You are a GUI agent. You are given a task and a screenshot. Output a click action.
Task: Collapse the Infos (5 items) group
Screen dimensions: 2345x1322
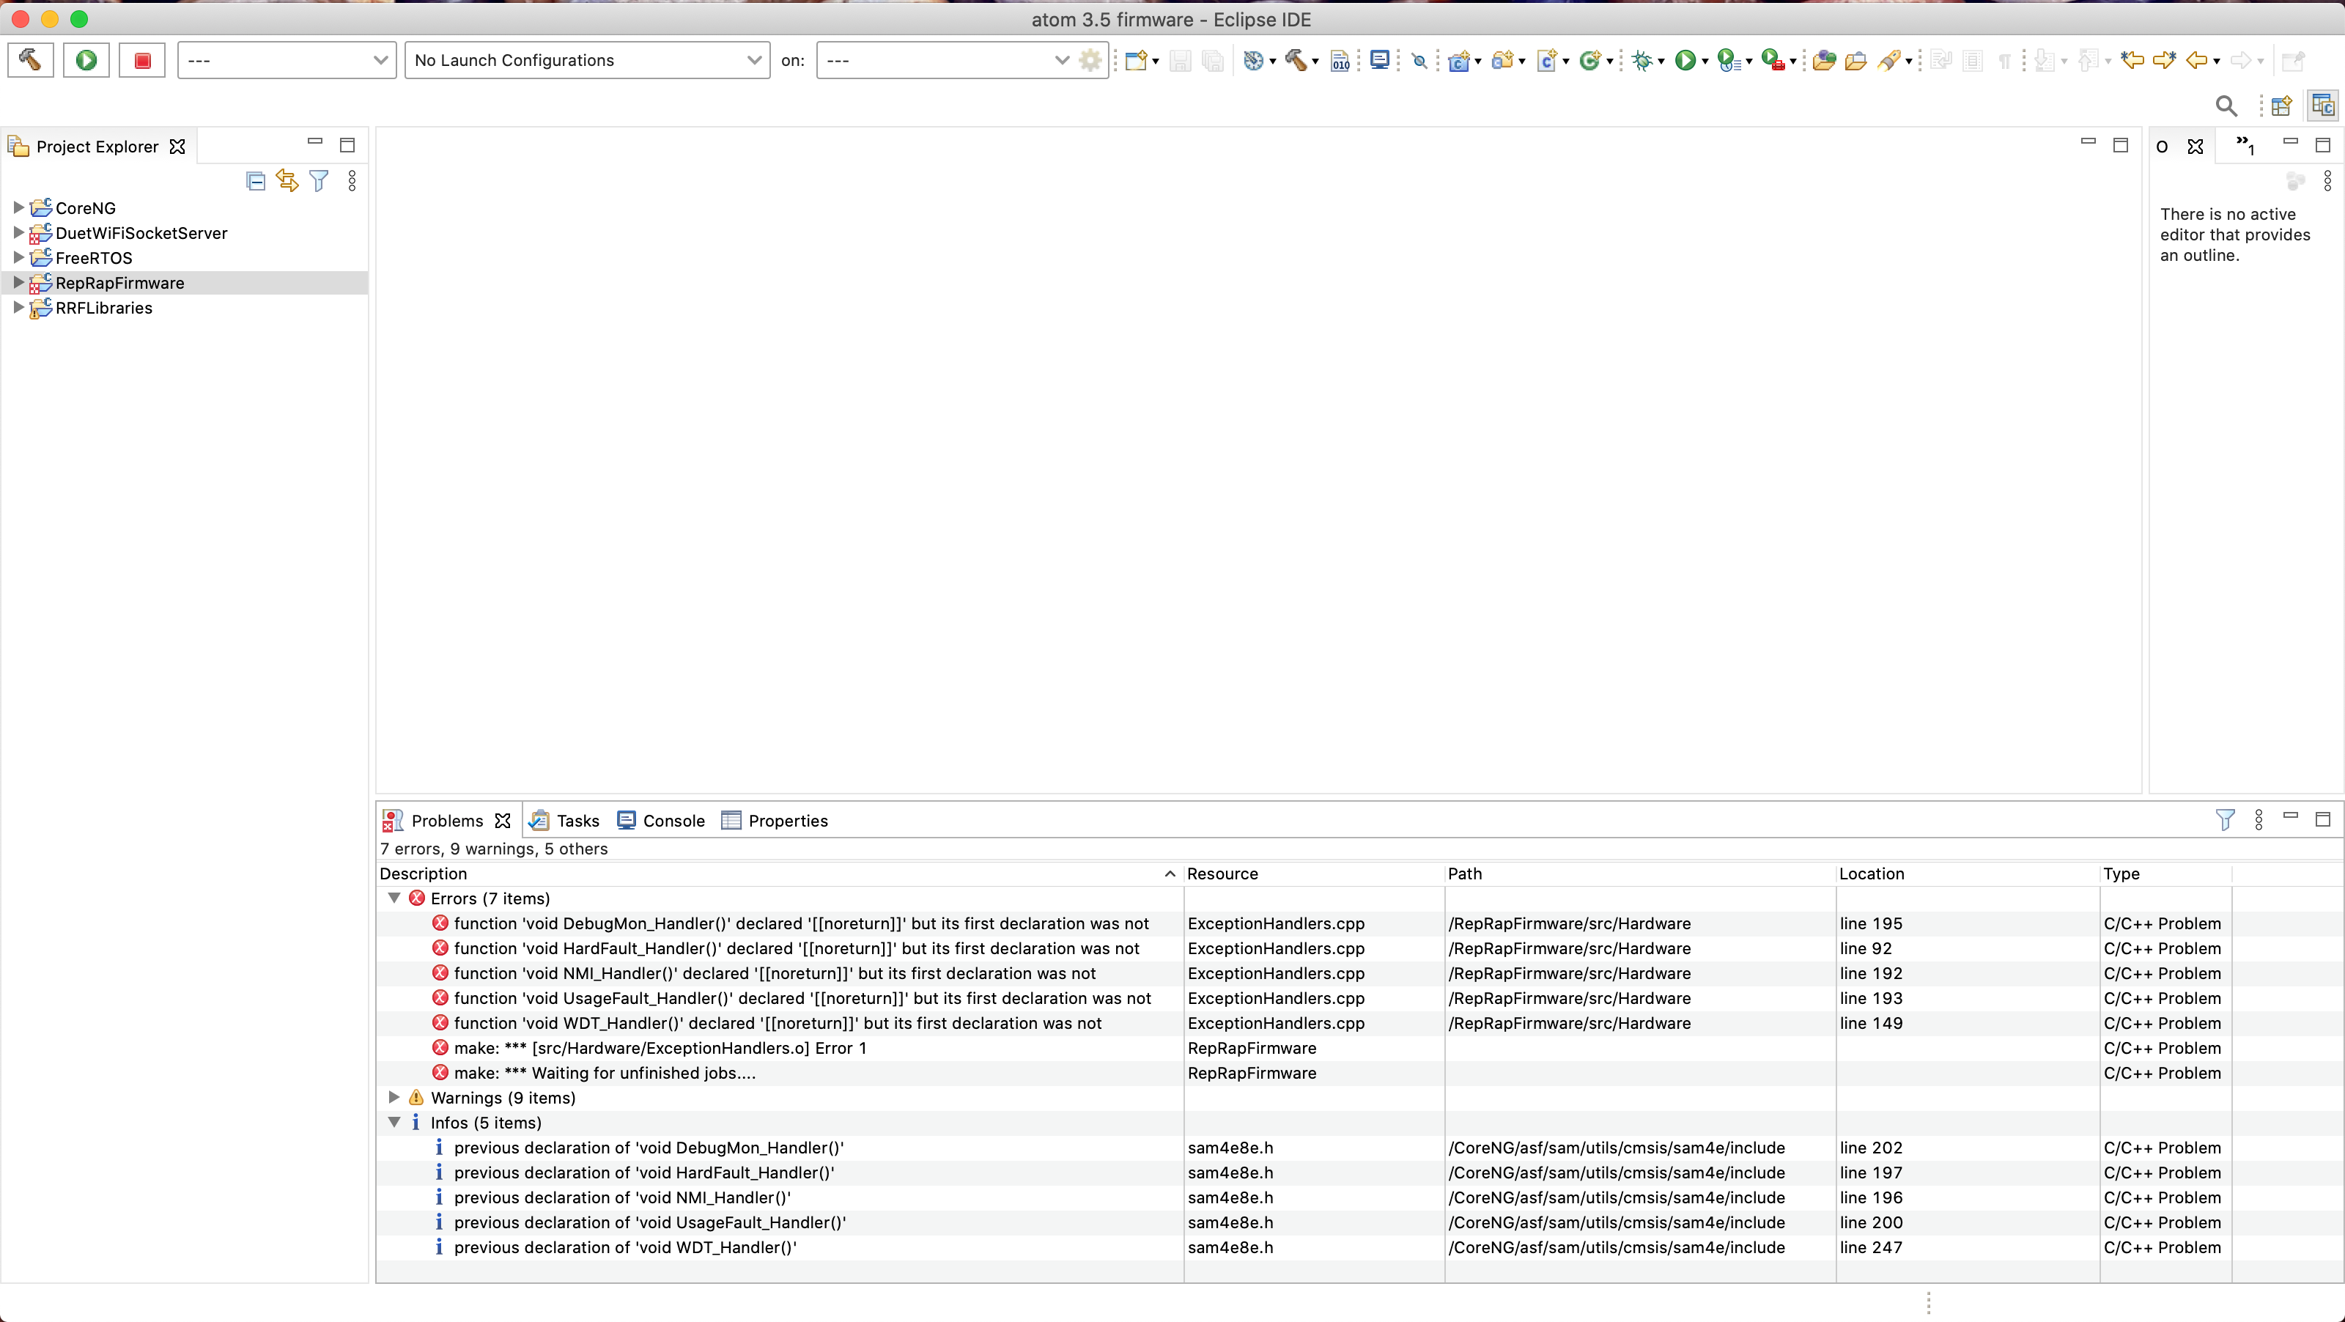[394, 1122]
